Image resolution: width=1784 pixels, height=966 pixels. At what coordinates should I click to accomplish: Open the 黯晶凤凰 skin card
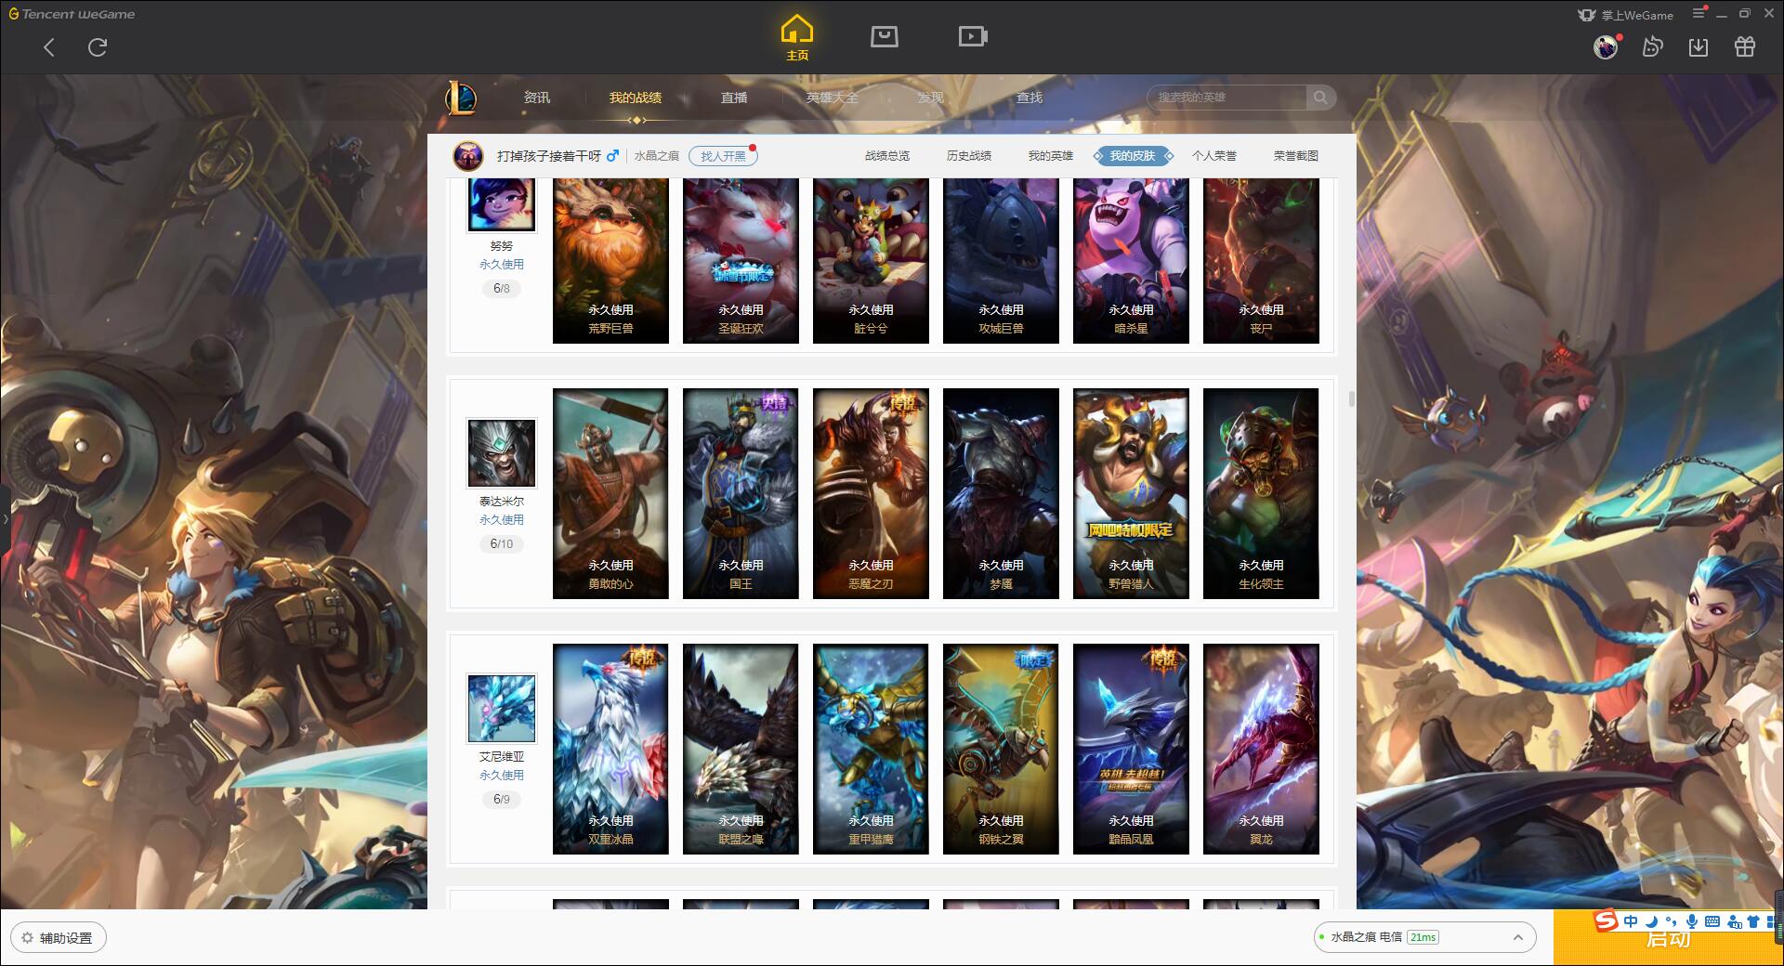pyautogui.click(x=1131, y=749)
